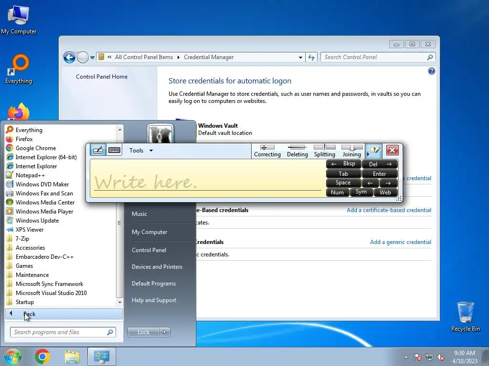Open the Sym symbols pad
Image resolution: width=489 pixels, height=366 pixels.
[361, 193]
